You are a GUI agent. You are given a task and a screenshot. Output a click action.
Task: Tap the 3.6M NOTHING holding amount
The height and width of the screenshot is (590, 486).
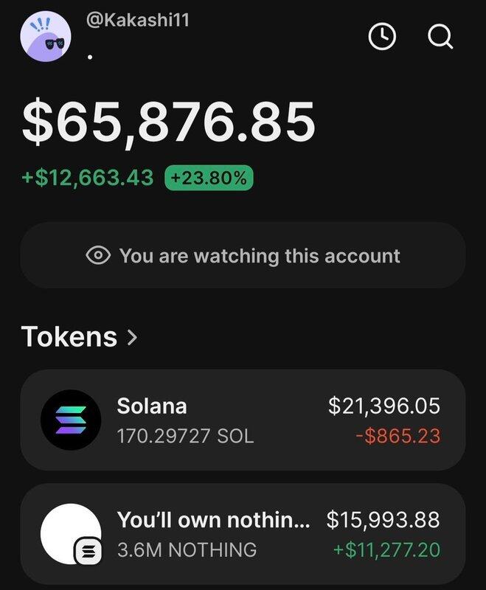[187, 549]
